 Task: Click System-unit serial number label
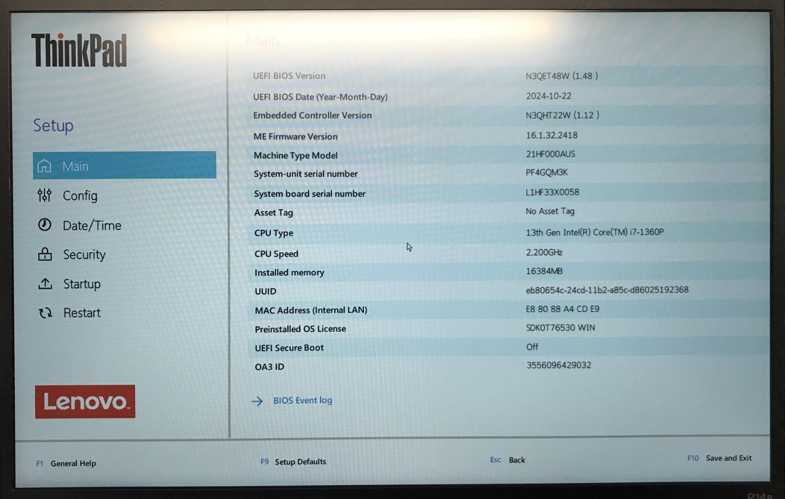[306, 174]
